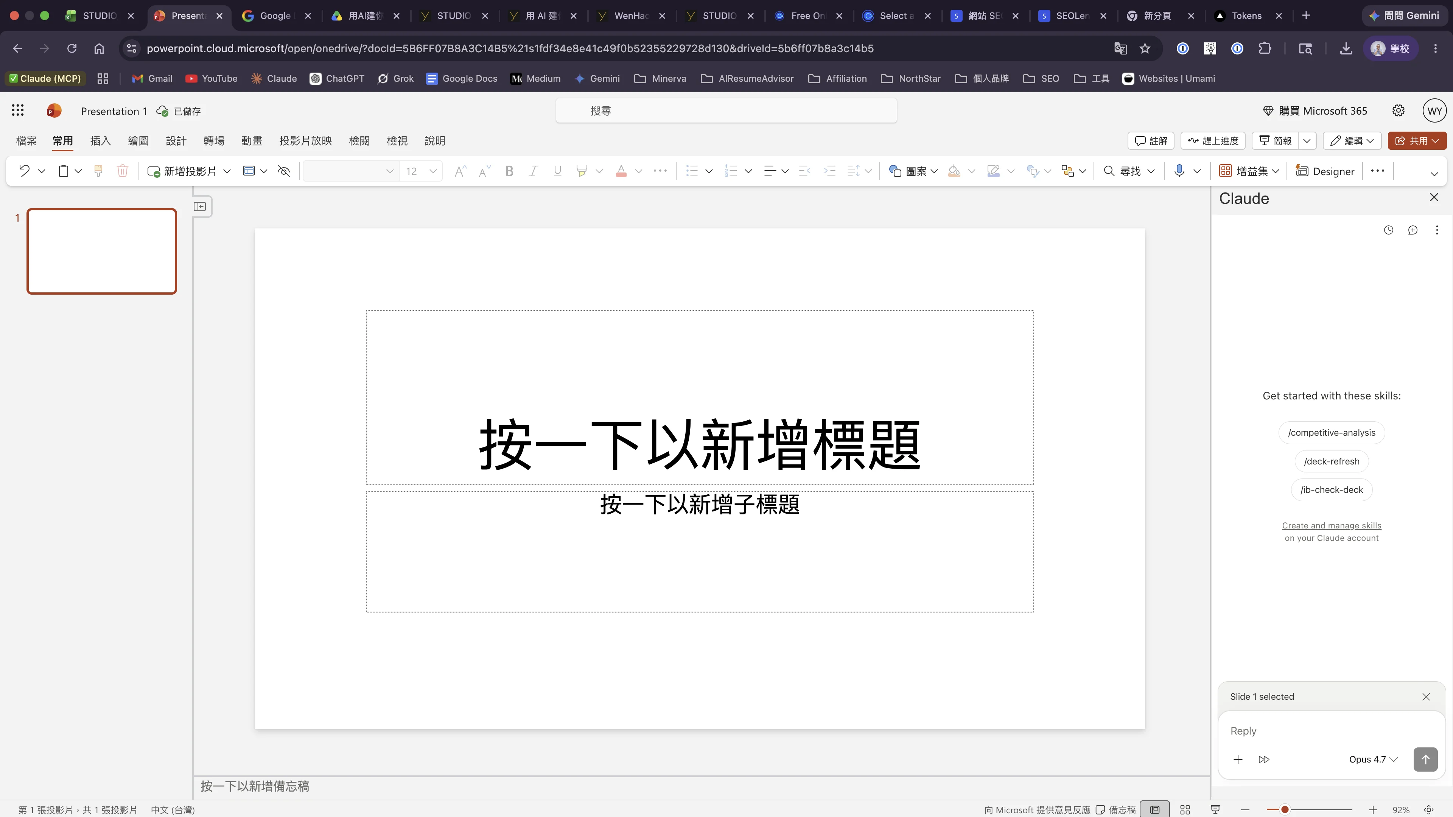Expand the ribbon with the chevron
The height and width of the screenshot is (817, 1453).
[1434, 174]
